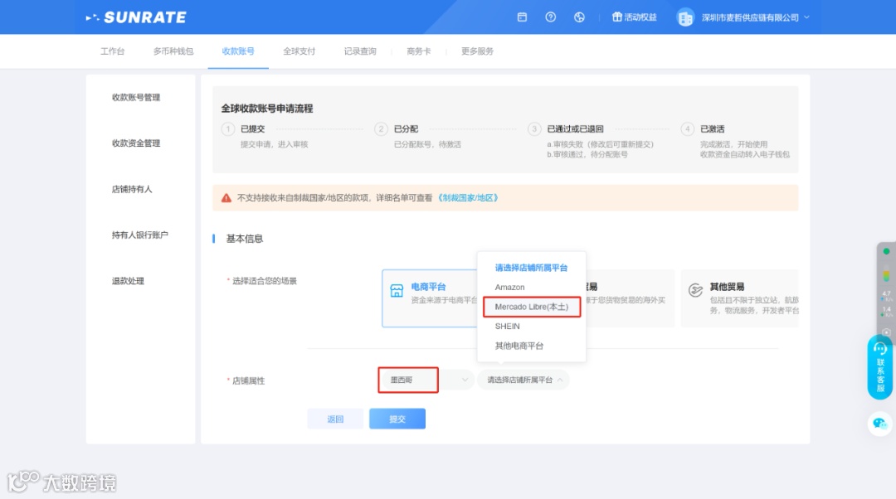Open the help question mark icon
Screen dimensions: 896x499
pos(550,17)
